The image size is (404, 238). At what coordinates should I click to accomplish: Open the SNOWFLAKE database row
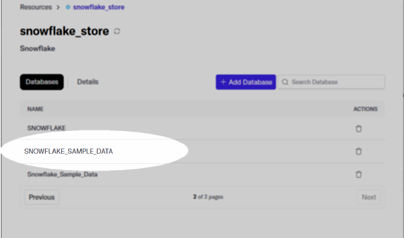tap(202, 128)
